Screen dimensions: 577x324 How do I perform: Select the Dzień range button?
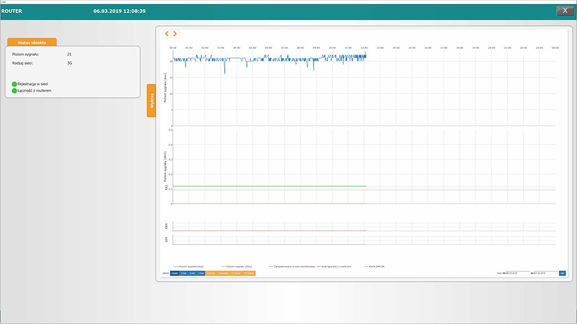(175, 273)
